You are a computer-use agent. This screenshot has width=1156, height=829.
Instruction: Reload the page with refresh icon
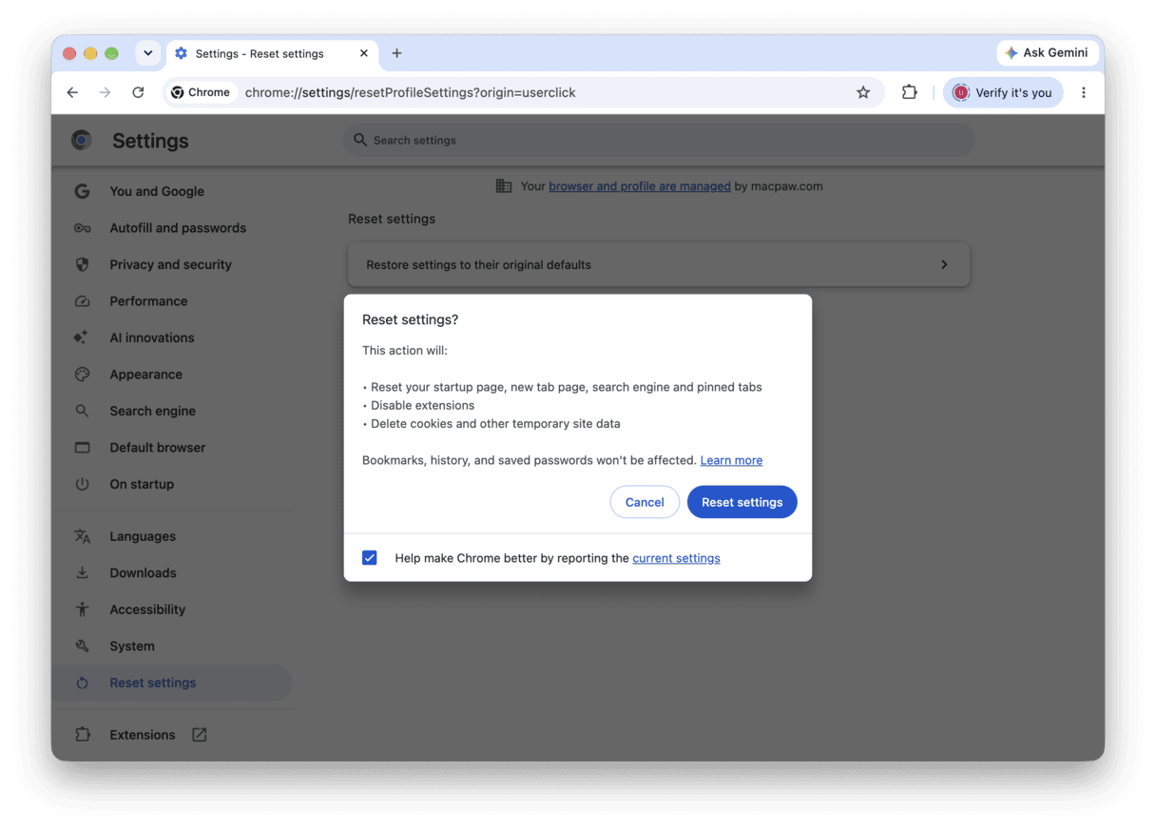pyautogui.click(x=138, y=92)
